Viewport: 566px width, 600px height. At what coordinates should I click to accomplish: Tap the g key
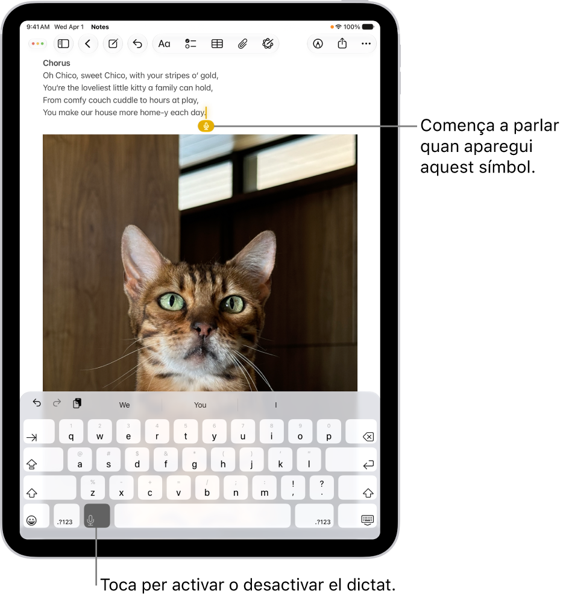pos(194,459)
